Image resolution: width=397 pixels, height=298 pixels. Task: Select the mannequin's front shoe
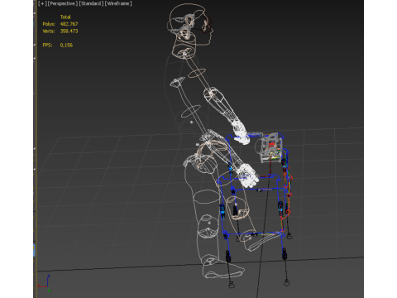pos(223,271)
